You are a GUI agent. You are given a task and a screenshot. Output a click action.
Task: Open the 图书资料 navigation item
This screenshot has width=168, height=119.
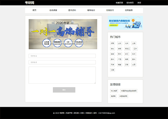(72, 10)
